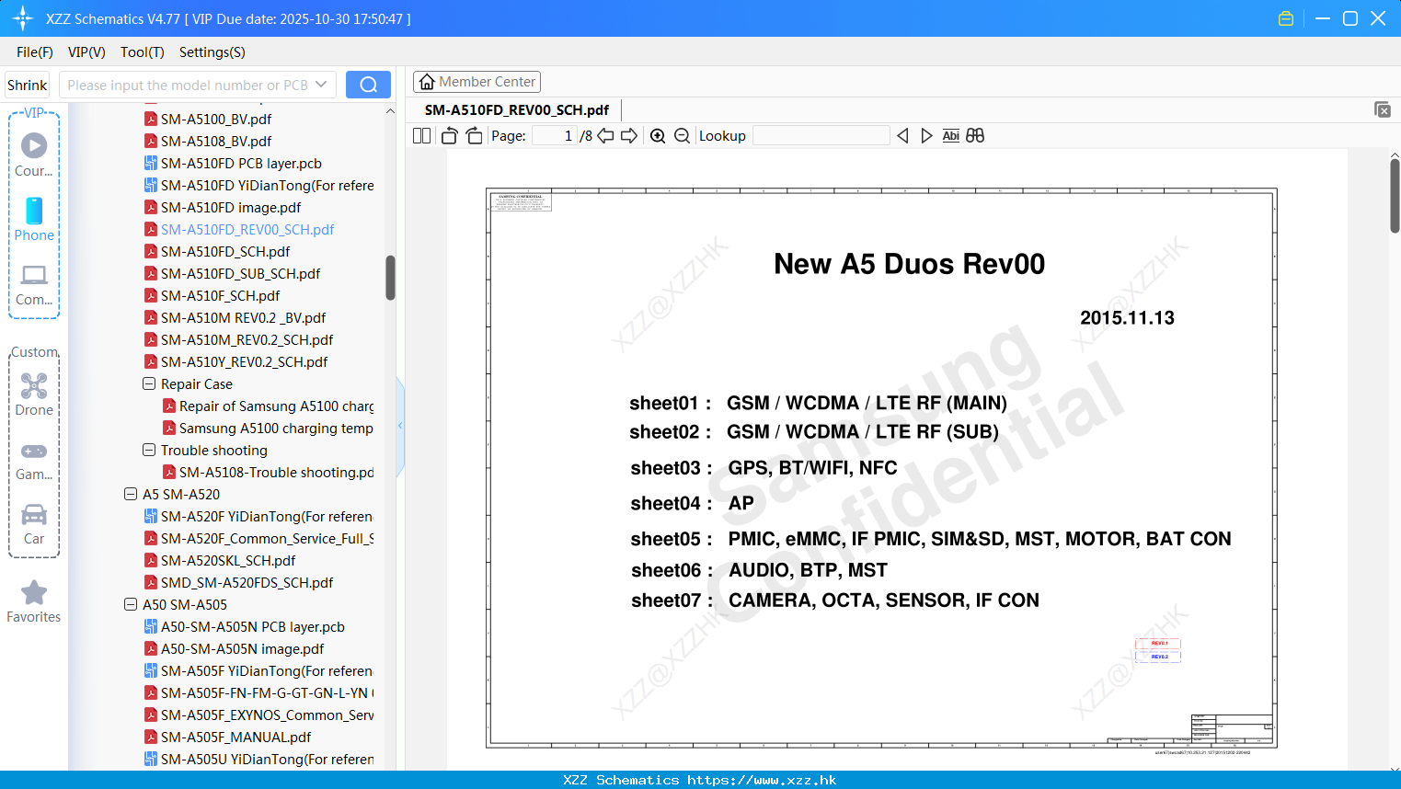Image resolution: width=1401 pixels, height=789 pixels.
Task: Collapse the Trouble shooting folder
Action: 149,450
